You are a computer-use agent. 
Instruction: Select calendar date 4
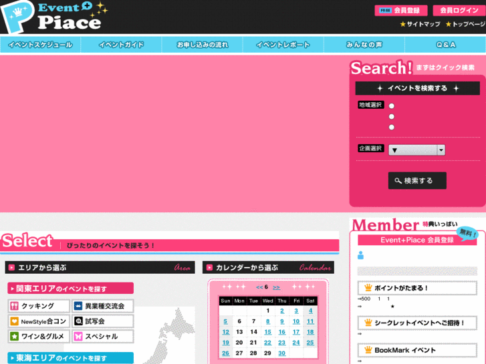pyautogui.click(x=311, y=311)
